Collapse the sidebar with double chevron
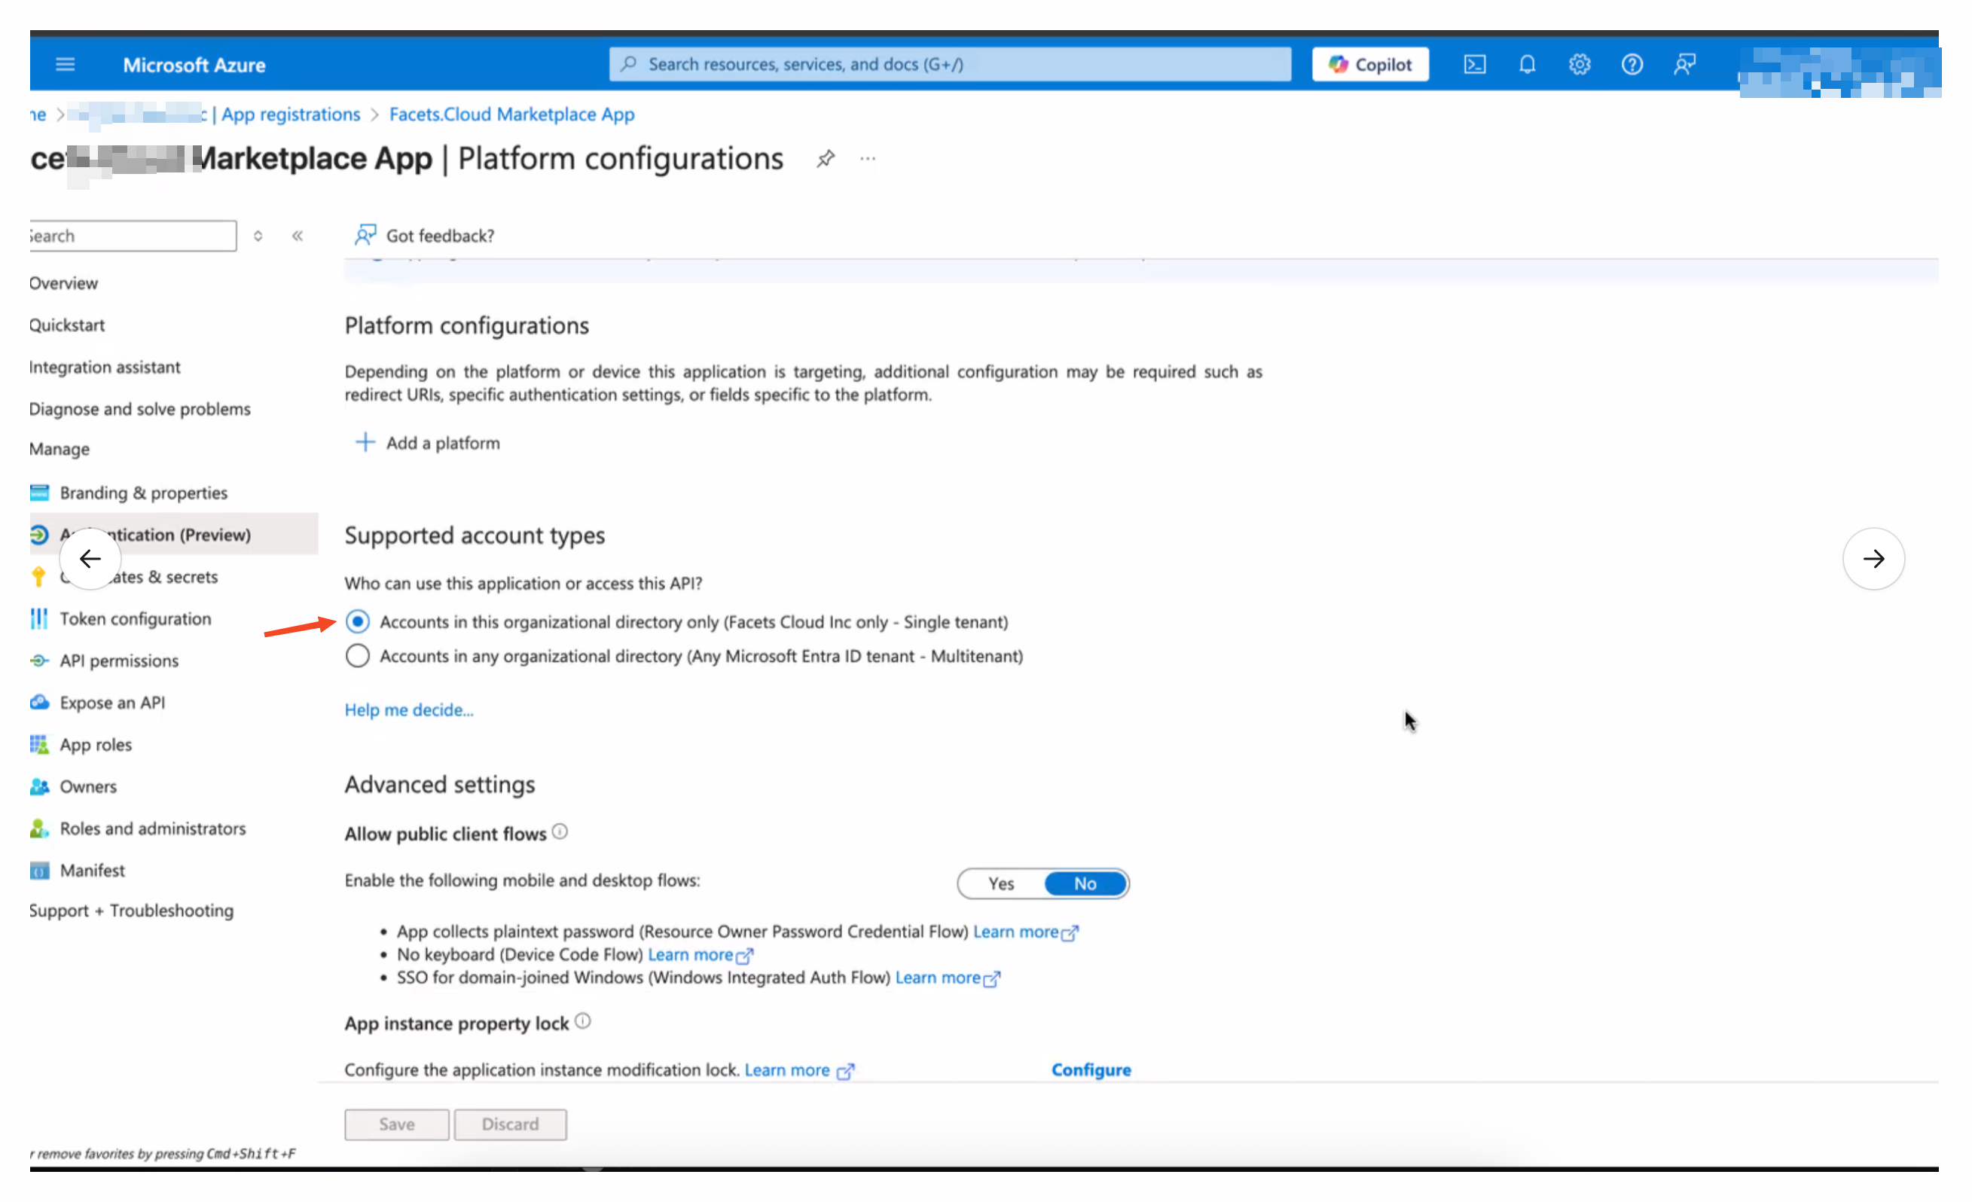1972x1202 pixels. (298, 235)
